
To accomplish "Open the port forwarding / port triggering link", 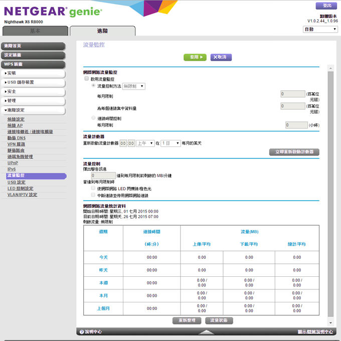I will (30, 132).
